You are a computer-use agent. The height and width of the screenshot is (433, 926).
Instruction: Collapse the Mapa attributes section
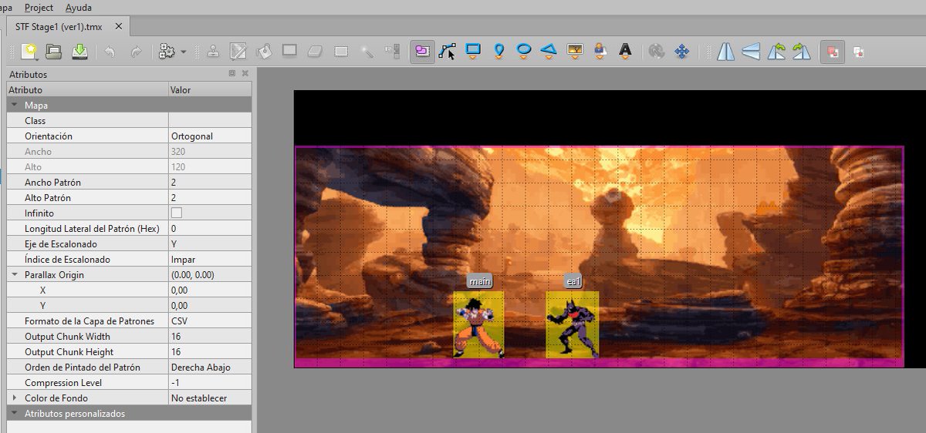pos(15,106)
